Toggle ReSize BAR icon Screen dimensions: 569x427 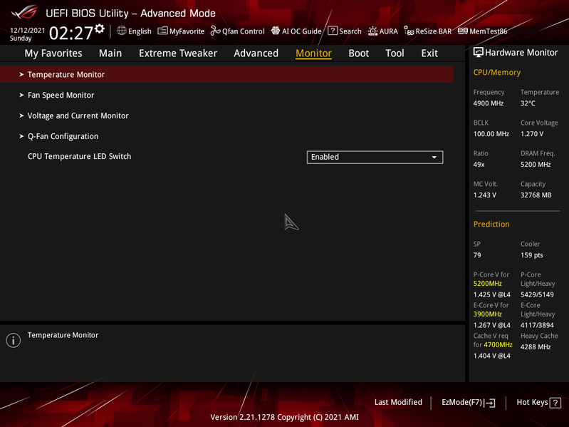point(409,31)
